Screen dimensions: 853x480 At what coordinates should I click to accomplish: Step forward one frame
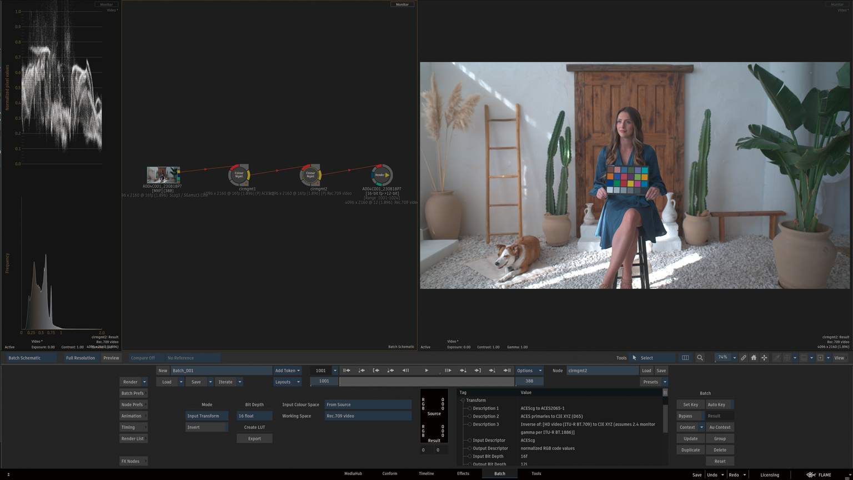click(448, 371)
